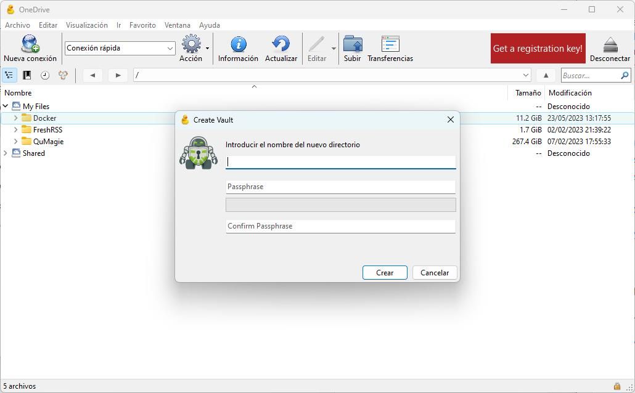Go forward with the right arrow button
Image resolution: width=635 pixels, height=393 pixels.
[118, 75]
